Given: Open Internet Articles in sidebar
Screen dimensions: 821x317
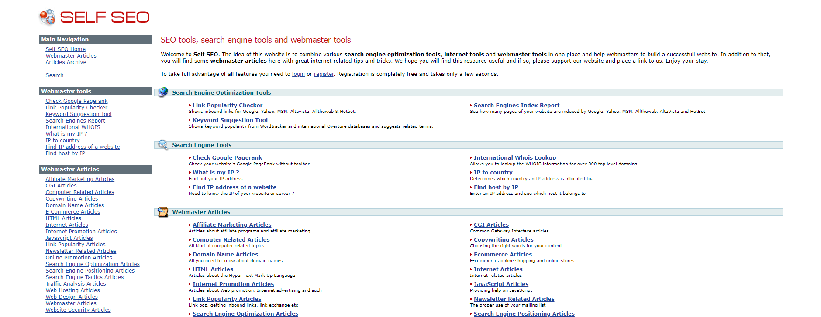Looking at the screenshot, I should pos(67,225).
